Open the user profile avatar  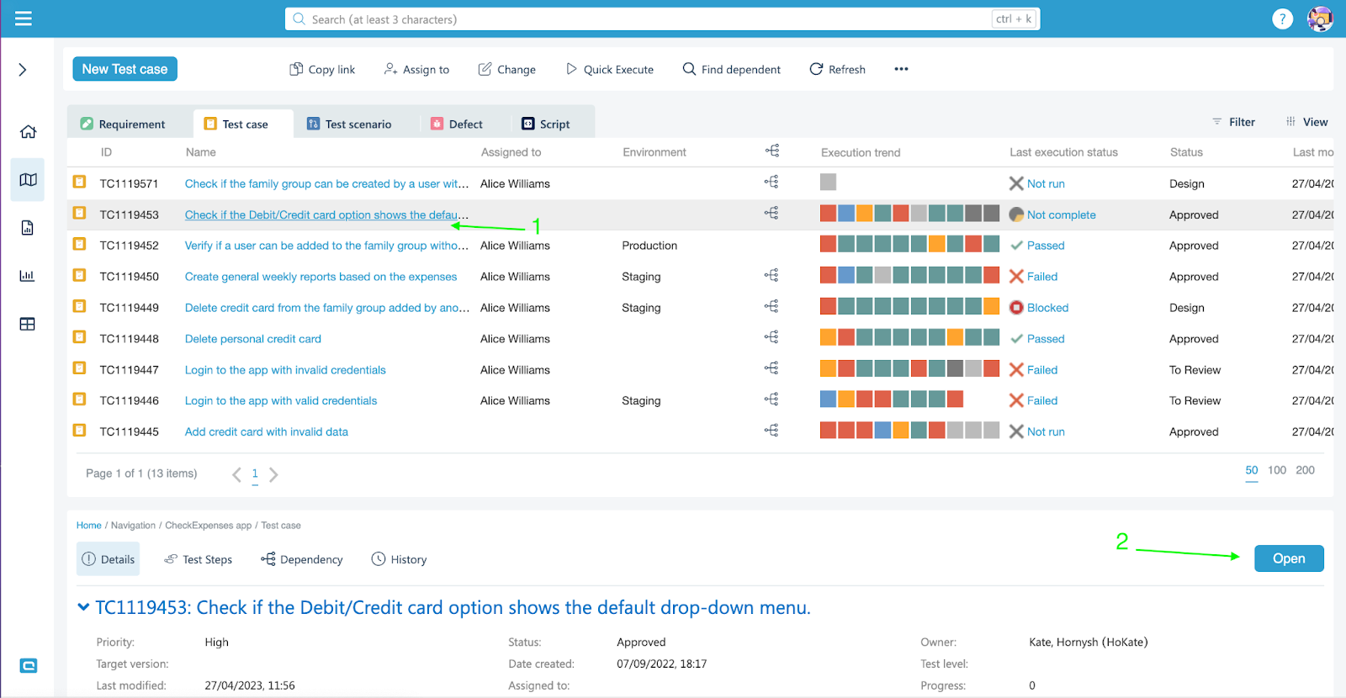click(1320, 19)
